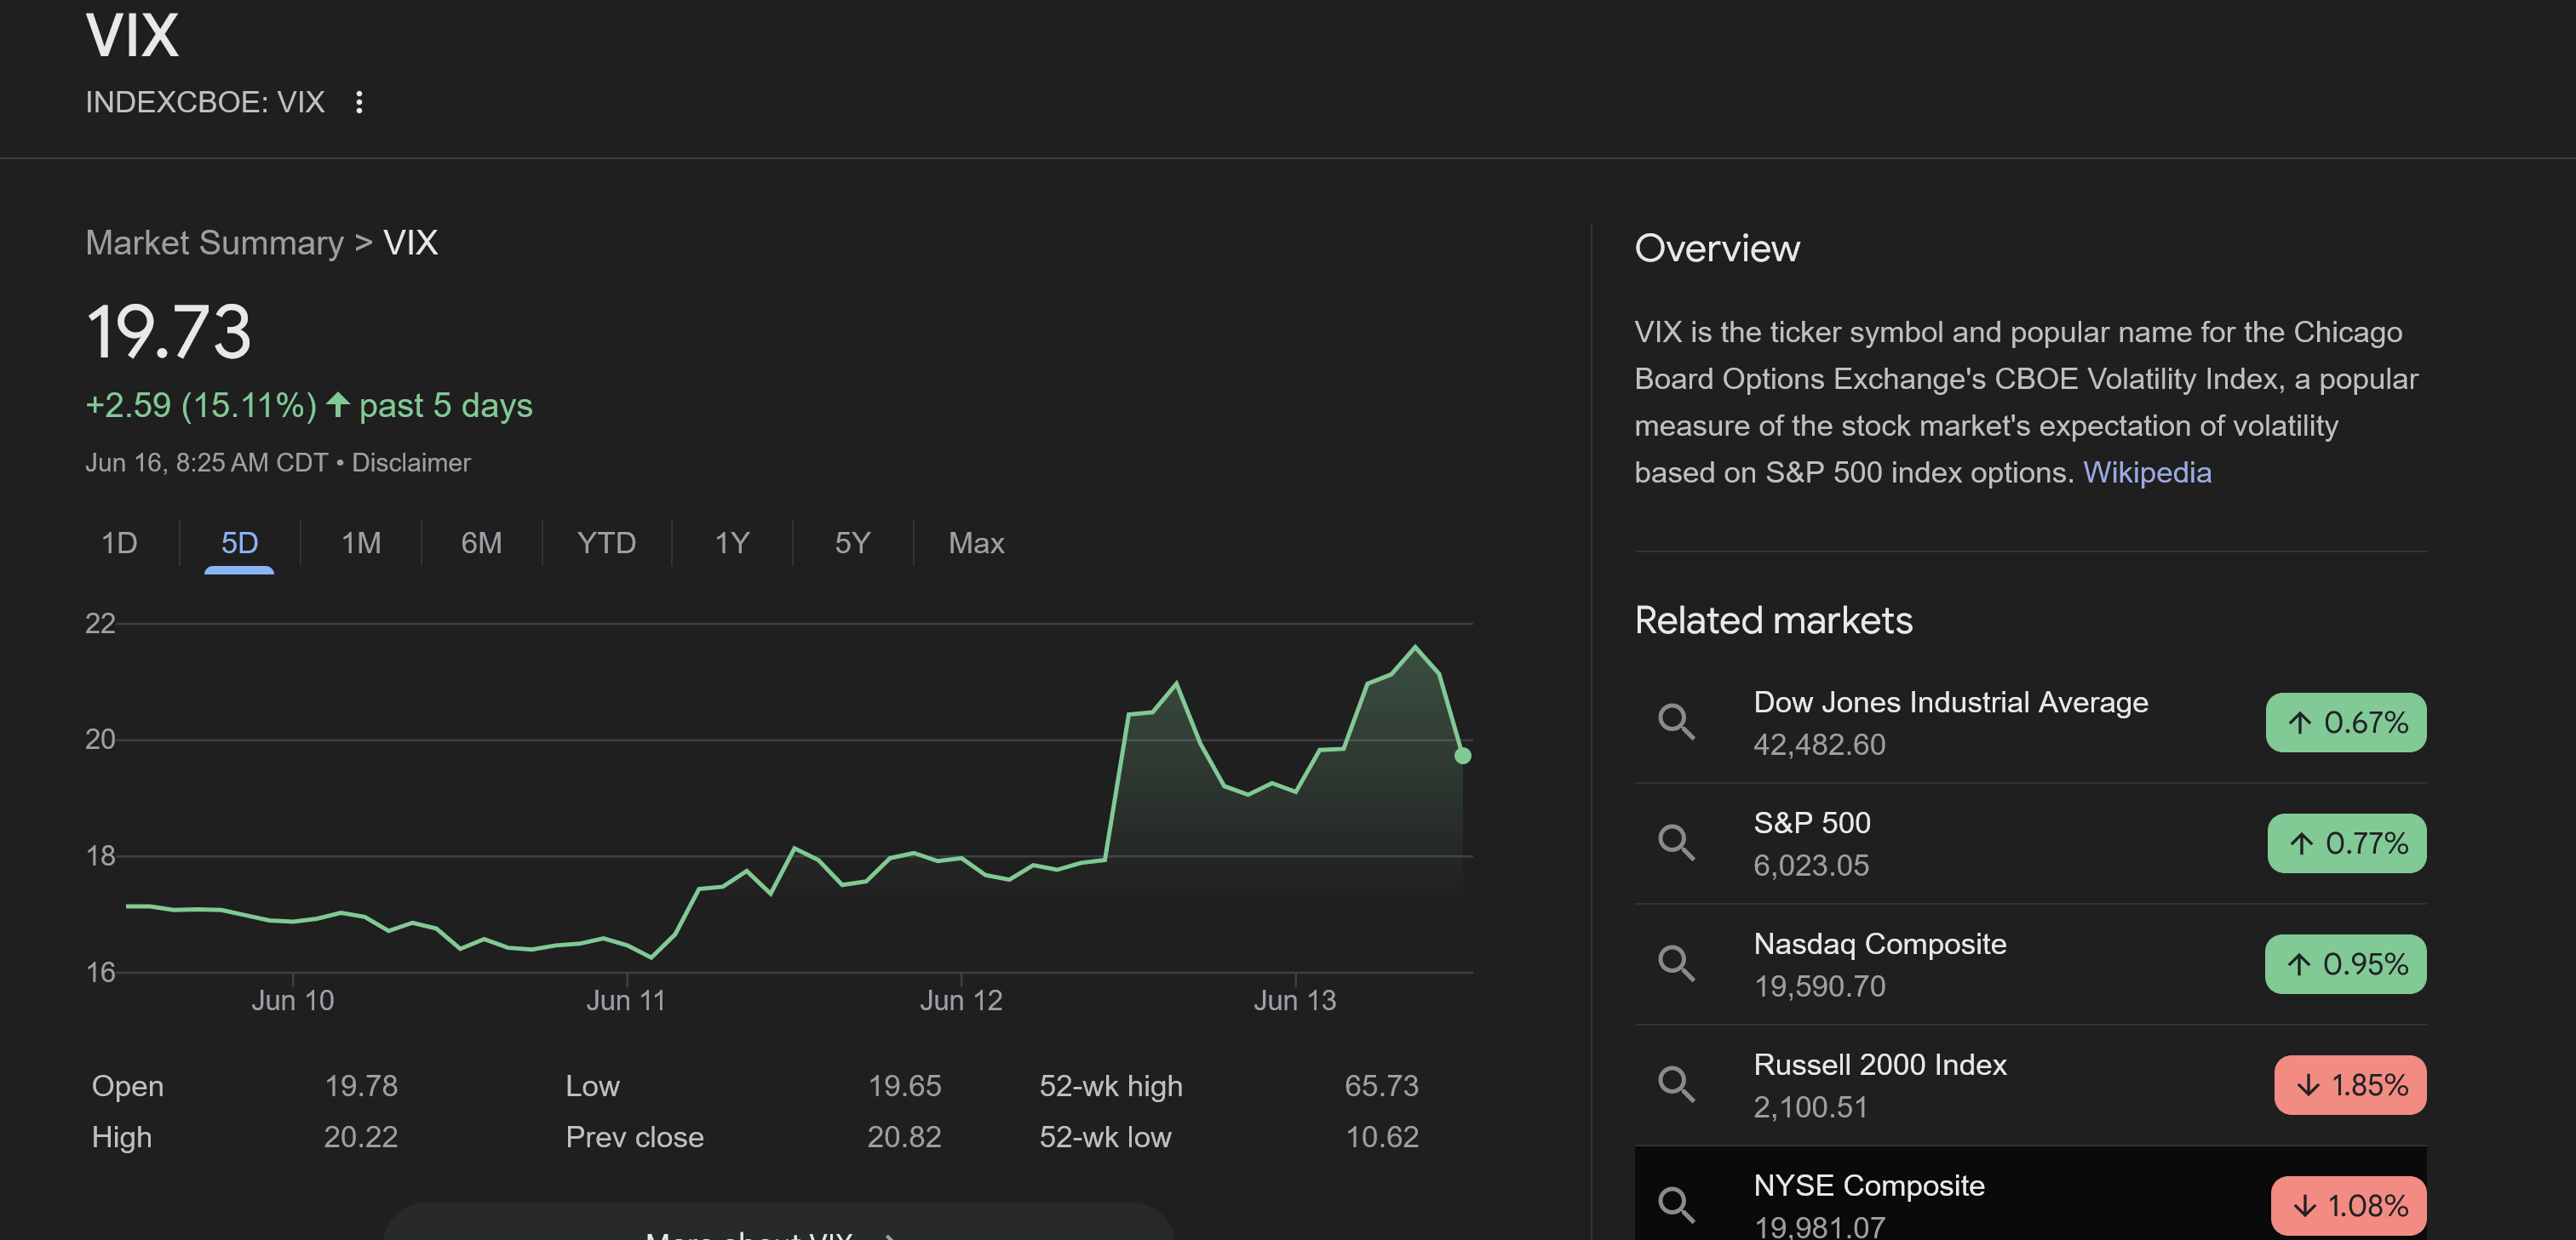This screenshot has width=2576, height=1240.
Task: Open the Disclaimer link
Action: point(411,463)
